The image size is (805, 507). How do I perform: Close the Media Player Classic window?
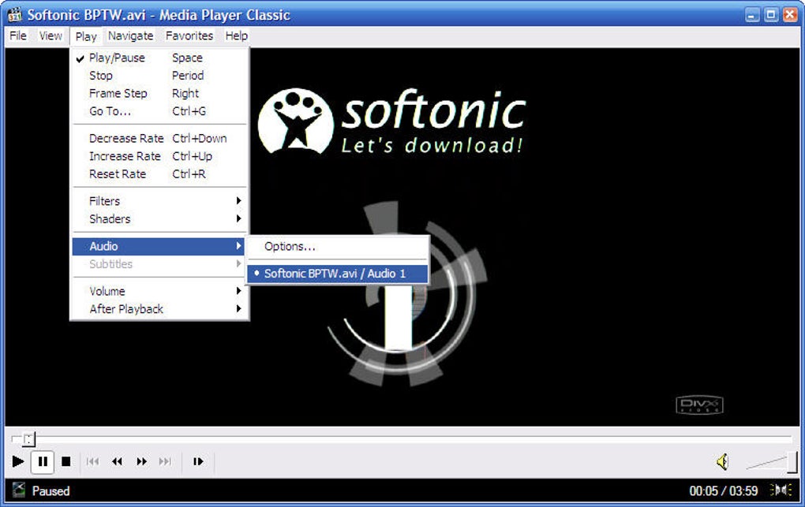coord(790,15)
